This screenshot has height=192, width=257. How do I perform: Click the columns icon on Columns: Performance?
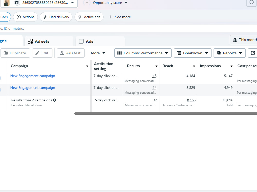point(120,53)
